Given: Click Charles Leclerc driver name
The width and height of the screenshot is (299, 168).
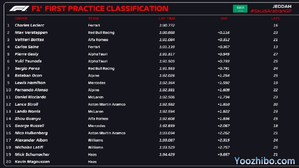Looking at the screenshot, I should [29, 25].
